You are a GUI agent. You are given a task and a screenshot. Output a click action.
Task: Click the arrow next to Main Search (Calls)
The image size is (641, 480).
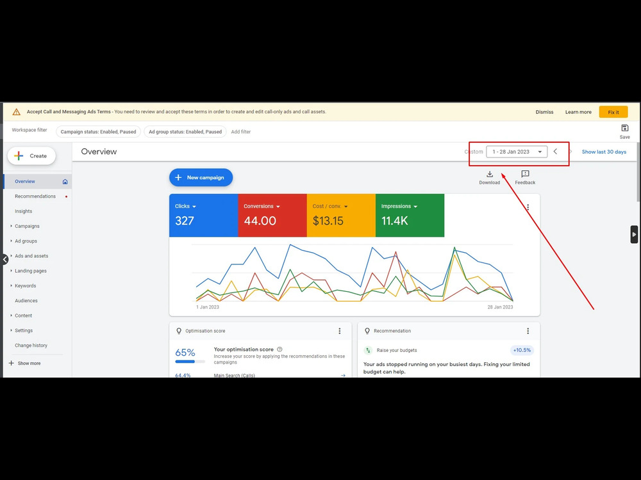[342, 376]
